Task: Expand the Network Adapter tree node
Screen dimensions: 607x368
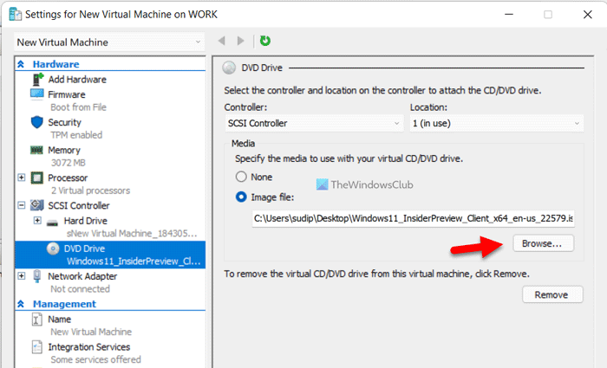Action: tap(22, 276)
